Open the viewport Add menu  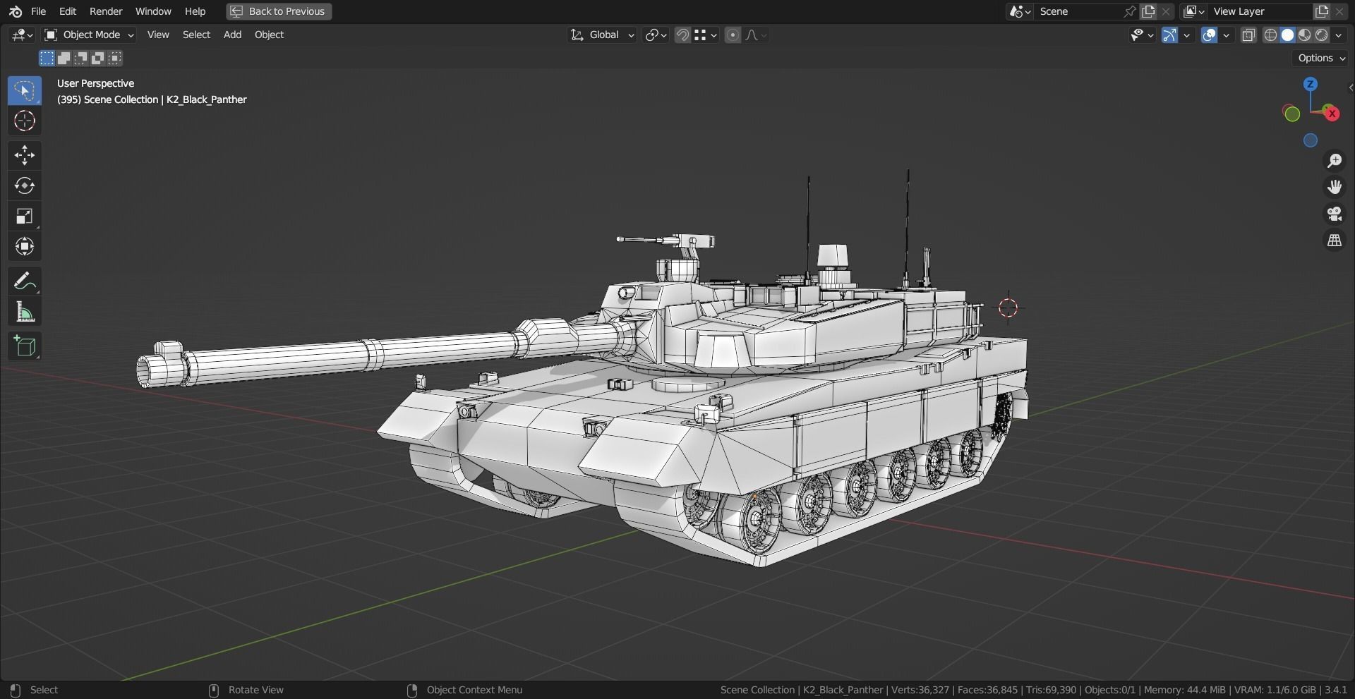232,35
